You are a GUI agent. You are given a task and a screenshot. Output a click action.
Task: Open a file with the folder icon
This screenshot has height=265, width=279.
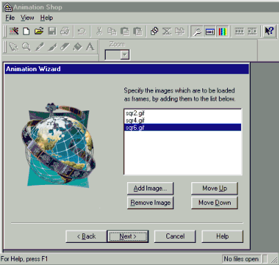tap(39, 31)
